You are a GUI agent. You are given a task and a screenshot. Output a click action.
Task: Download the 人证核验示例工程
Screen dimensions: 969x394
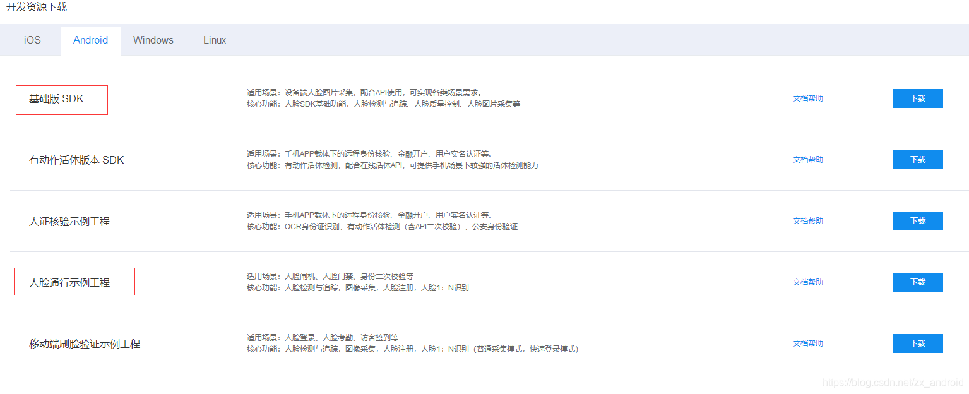pos(917,221)
